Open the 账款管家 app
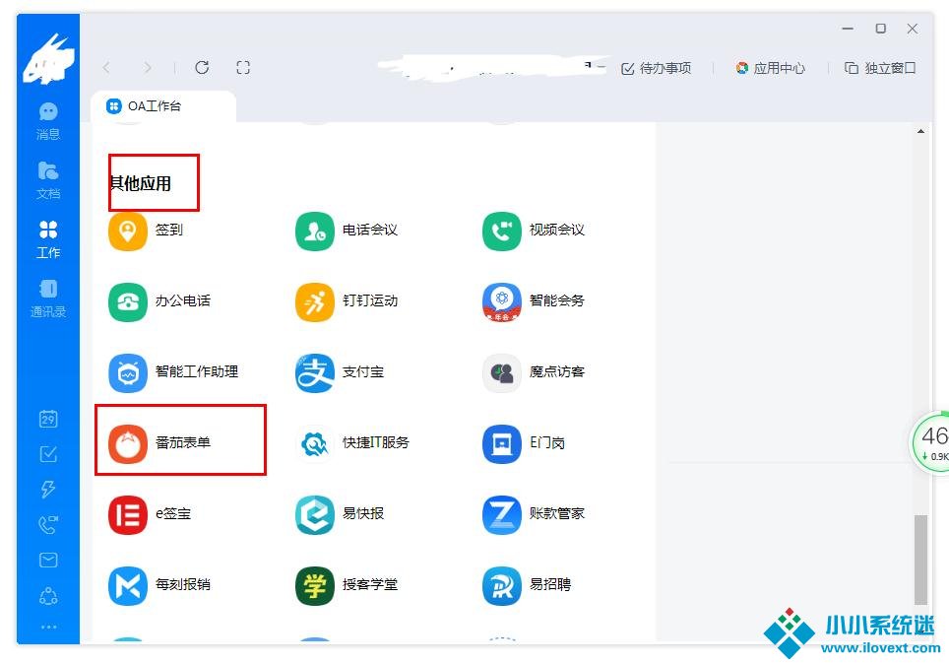949x664 pixels. coord(534,514)
